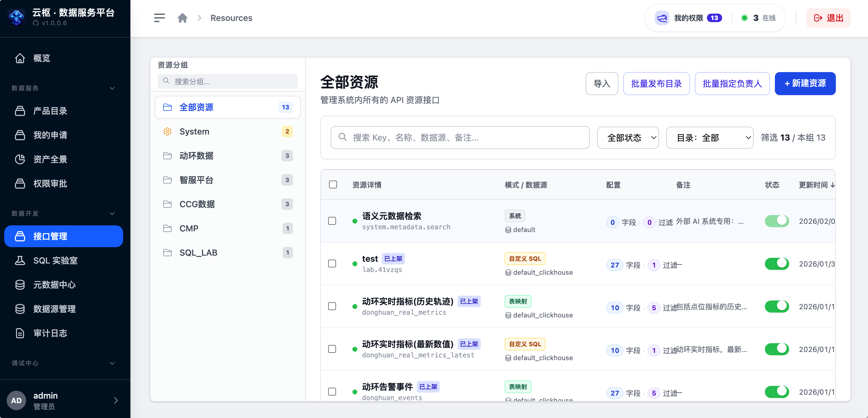Check the test row checkbox

click(x=332, y=264)
